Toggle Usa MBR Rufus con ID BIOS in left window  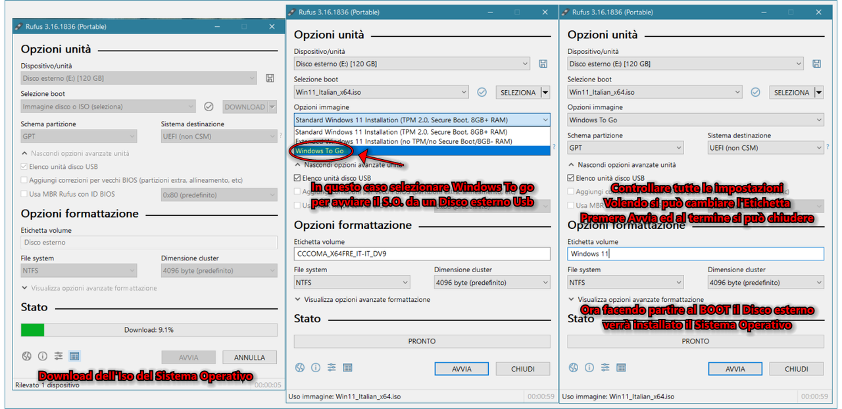(x=24, y=194)
